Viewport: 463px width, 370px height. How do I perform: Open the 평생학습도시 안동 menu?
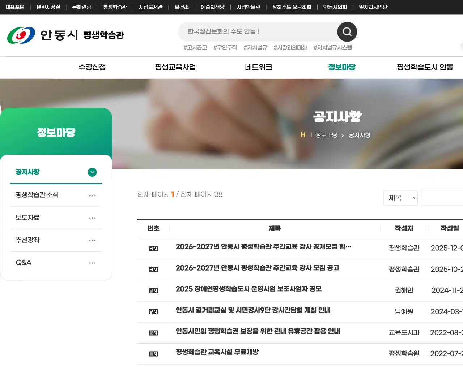[425, 67]
